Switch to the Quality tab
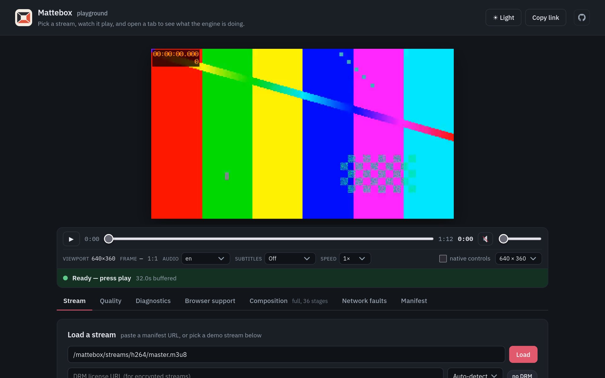The height and width of the screenshot is (378, 605). pyautogui.click(x=111, y=301)
